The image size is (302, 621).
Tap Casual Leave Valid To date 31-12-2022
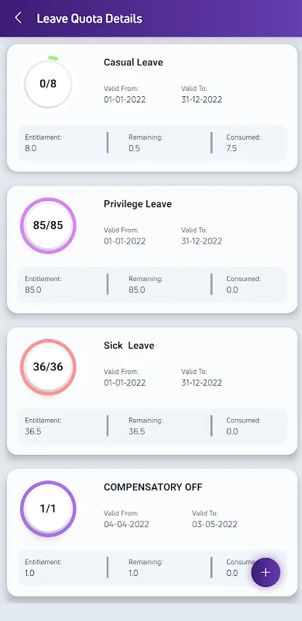click(x=201, y=99)
